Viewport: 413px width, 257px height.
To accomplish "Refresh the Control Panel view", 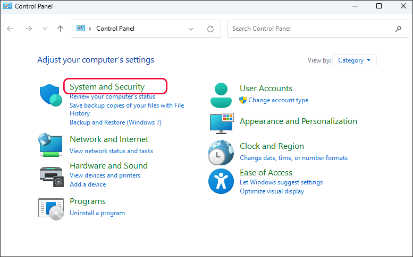I will tap(210, 29).
